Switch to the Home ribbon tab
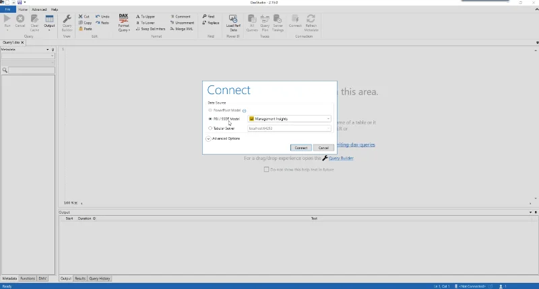This screenshot has height=289, width=539. tap(23, 9)
